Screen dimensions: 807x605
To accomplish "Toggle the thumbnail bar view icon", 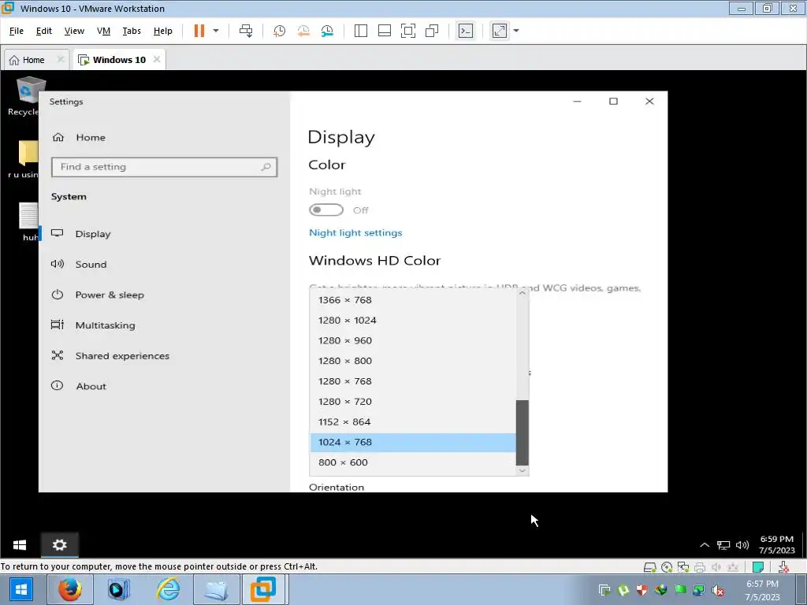I will pyautogui.click(x=385, y=31).
